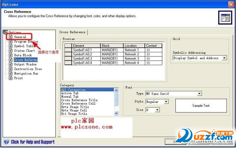Open the Font Style dropdown

click(x=166, y=102)
